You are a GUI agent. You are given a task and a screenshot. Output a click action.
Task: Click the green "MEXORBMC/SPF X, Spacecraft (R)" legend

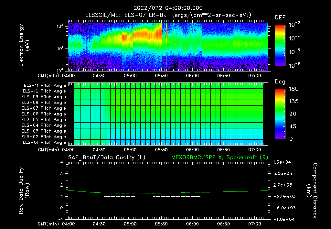219,158
